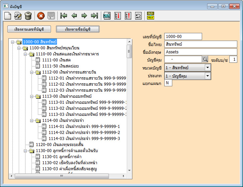Image resolution: width=243 pixels, height=187 pixels.
Task: Select 1114-01 เงินฝากประจำ 999-9-99999-1
Action: pyautogui.click(x=84, y=127)
